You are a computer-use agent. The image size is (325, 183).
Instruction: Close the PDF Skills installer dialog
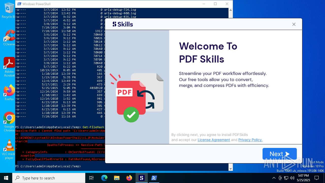click(x=294, y=24)
